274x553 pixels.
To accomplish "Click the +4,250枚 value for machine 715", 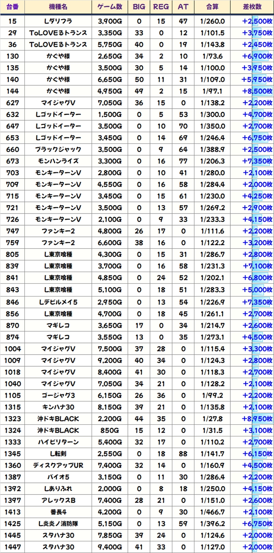I will pyautogui.click(x=257, y=196).
